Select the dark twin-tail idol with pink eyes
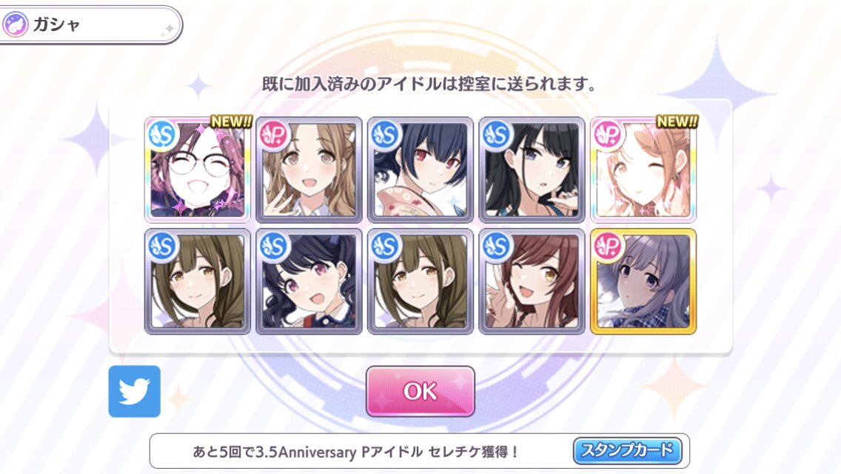 pos(309,281)
